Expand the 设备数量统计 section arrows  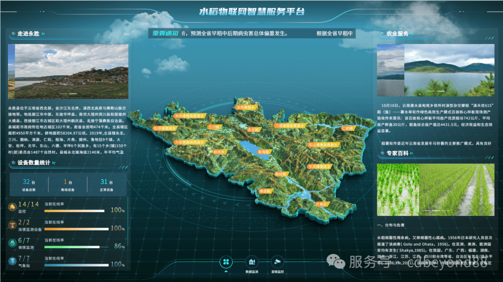click(54, 163)
